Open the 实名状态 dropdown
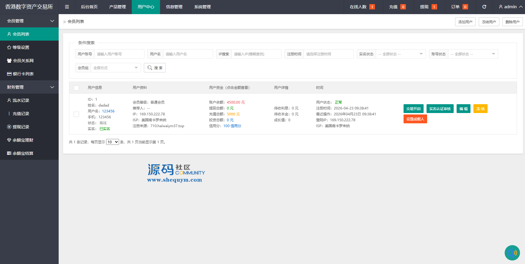Screen dimensions: 525x264 tap(400, 54)
